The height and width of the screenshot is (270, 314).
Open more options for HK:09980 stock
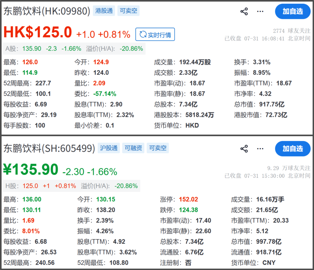click(x=260, y=11)
